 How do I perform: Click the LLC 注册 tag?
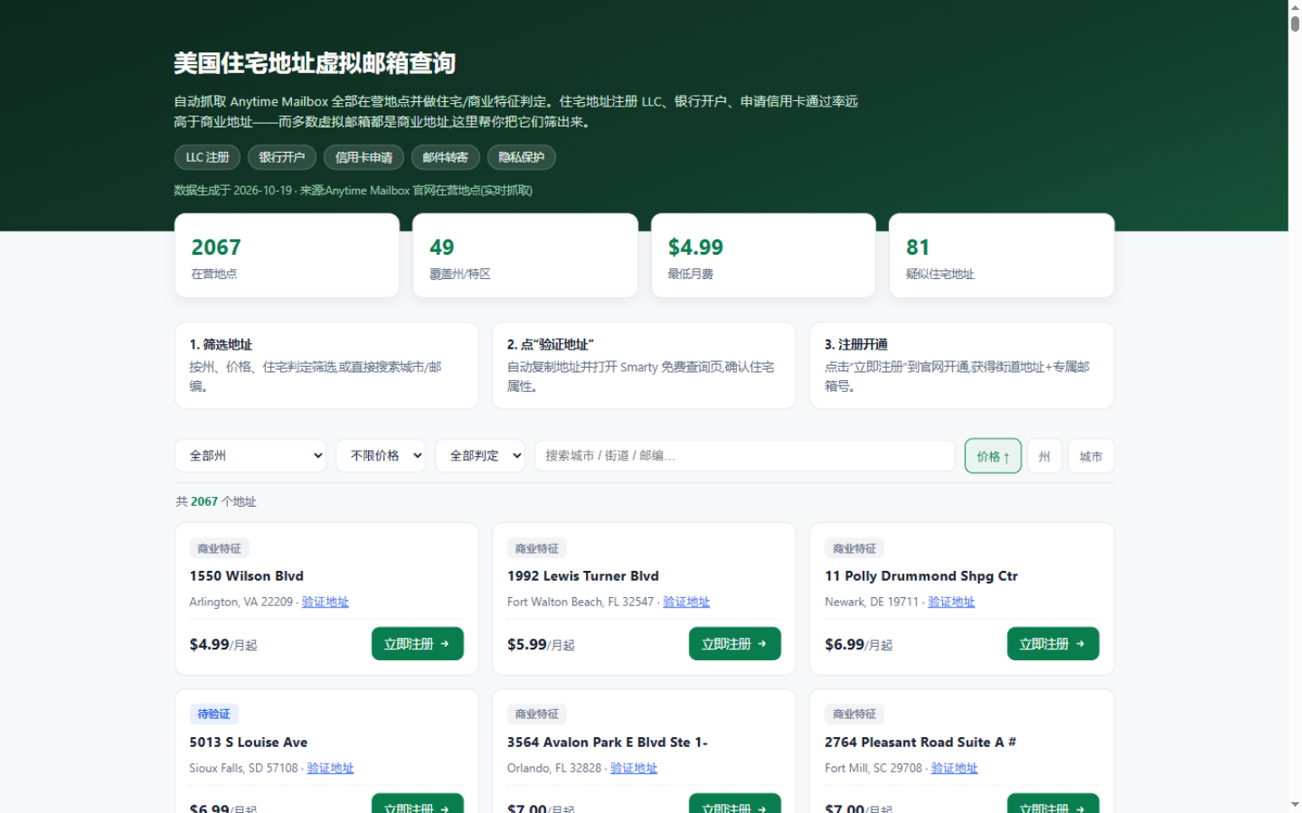pyautogui.click(x=208, y=157)
